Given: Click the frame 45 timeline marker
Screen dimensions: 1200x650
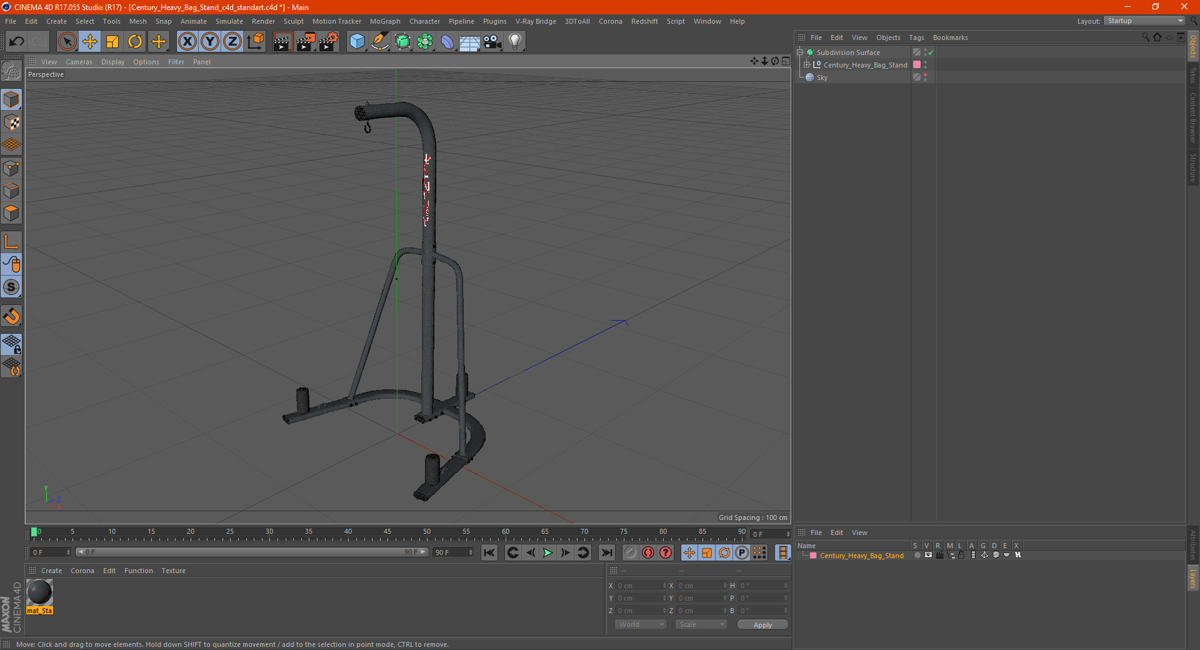Looking at the screenshot, I should coord(387,532).
